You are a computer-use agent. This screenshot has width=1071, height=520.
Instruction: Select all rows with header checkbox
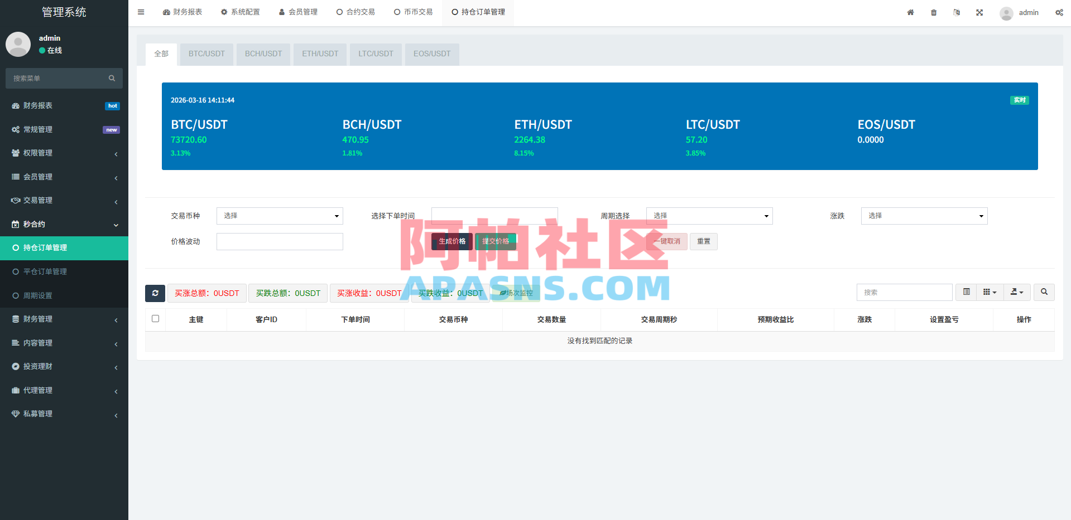[x=155, y=319]
